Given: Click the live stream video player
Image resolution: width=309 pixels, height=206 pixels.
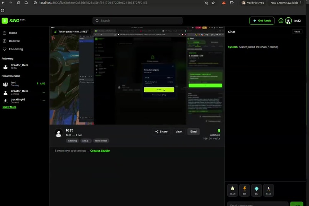Looking at the screenshot, I should point(137,76).
